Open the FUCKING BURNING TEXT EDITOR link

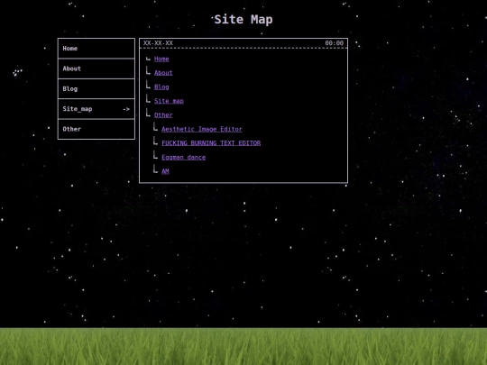(211, 143)
